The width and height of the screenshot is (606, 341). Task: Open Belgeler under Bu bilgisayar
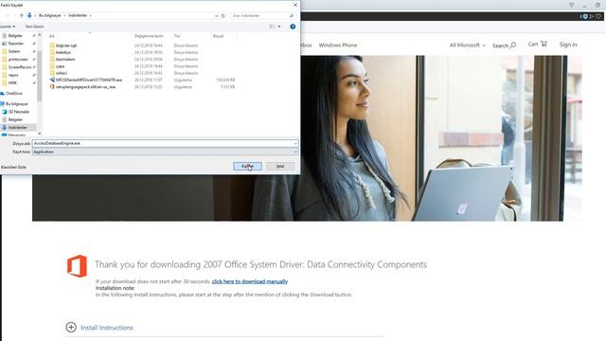point(15,119)
